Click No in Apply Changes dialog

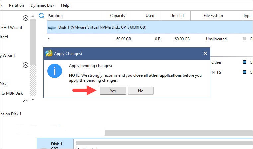(x=141, y=91)
